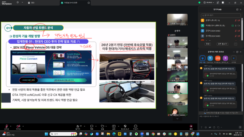The image size is (244, 137).
Task: Open Windows Start menu
Action: (46, 134)
